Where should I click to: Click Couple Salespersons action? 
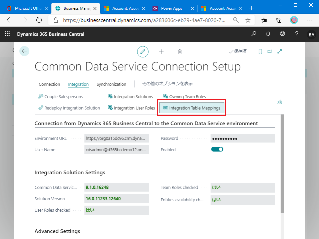coord(60,96)
